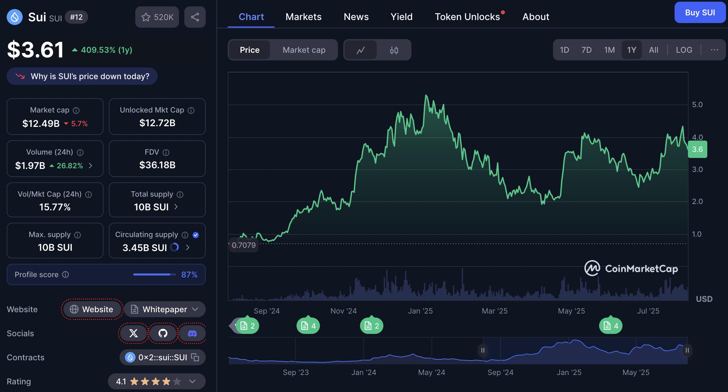Click the share icon button
728x392 pixels.
(x=195, y=17)
